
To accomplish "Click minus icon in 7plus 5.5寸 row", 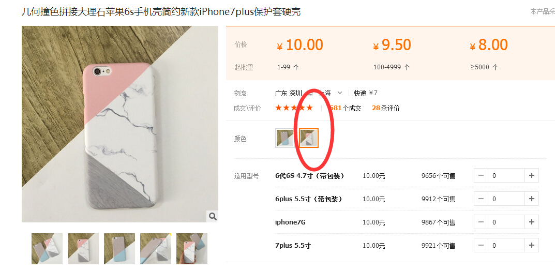I will click(x=481, y=245).
